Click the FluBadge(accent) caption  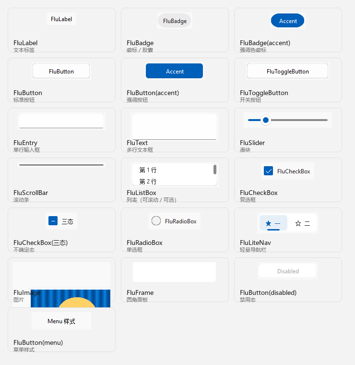point(265,43)
